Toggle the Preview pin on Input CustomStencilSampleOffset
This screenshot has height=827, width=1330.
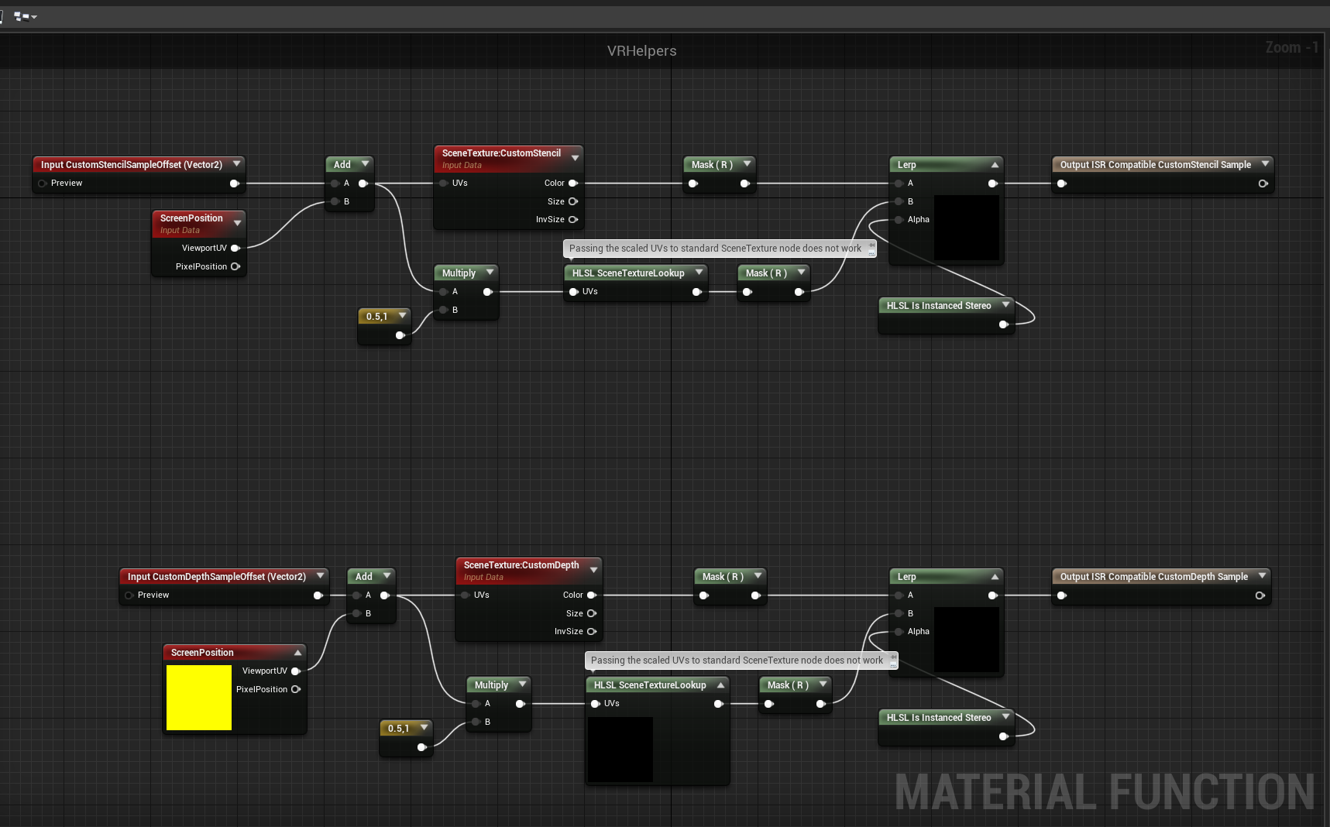pyautogui.click(x=43, y=184)
